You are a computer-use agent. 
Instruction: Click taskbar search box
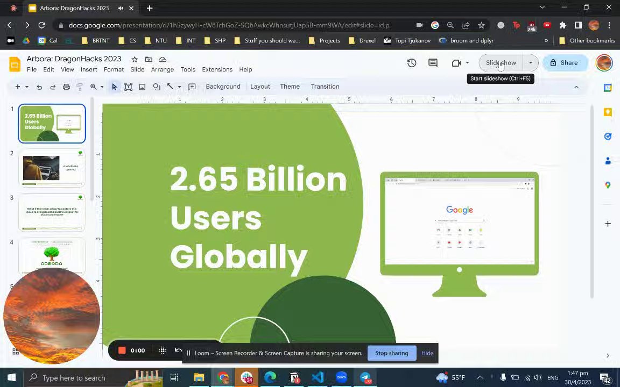click(x=93, y=378)
